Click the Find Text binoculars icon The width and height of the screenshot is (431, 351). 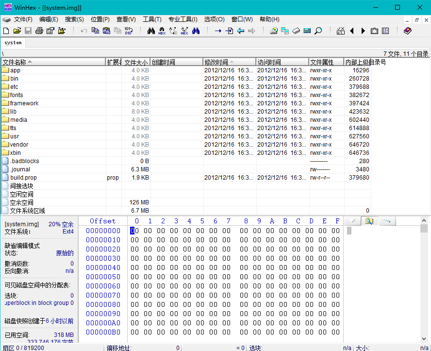tap(151, 31)
